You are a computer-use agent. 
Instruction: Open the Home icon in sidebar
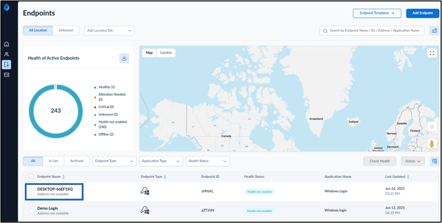click(7, 44)
